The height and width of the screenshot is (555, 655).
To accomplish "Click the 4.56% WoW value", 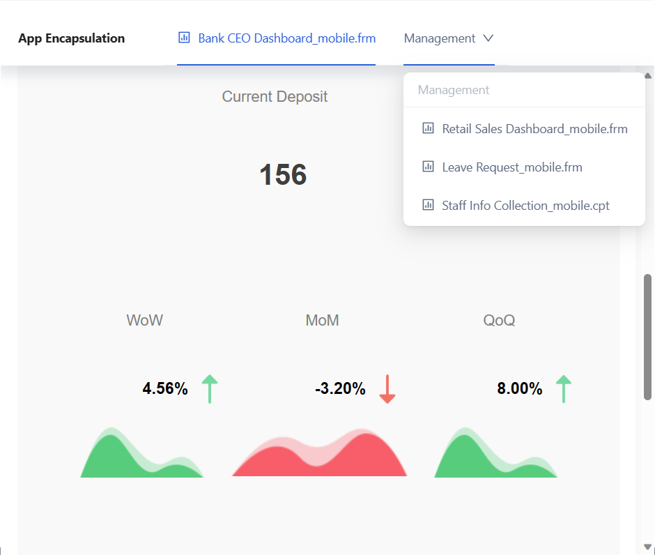I will tap(165, 388).
